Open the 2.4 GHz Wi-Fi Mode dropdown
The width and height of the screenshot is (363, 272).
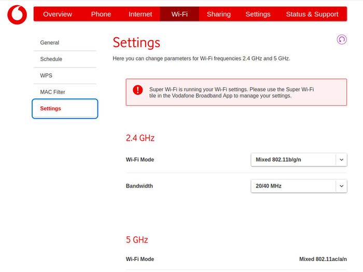coord(299,160)
